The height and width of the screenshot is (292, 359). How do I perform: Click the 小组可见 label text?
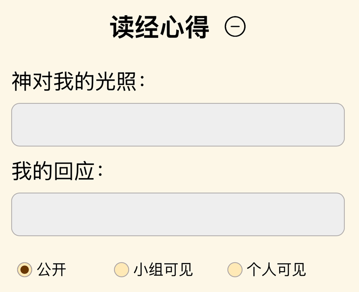pos(163,269)
